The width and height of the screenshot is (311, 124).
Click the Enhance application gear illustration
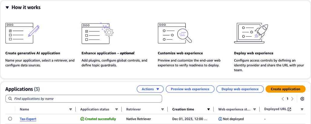tap(97, 33)
